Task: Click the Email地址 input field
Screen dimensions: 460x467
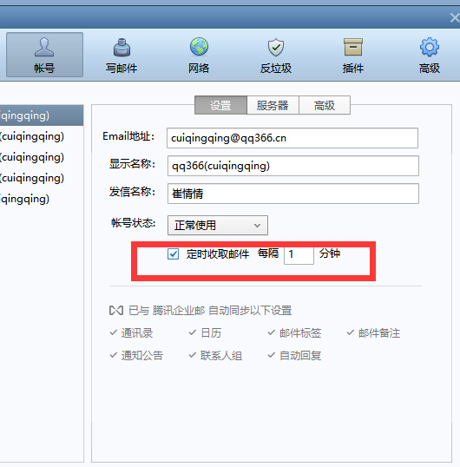Action: pyautogui.click(x=292, y=138)
